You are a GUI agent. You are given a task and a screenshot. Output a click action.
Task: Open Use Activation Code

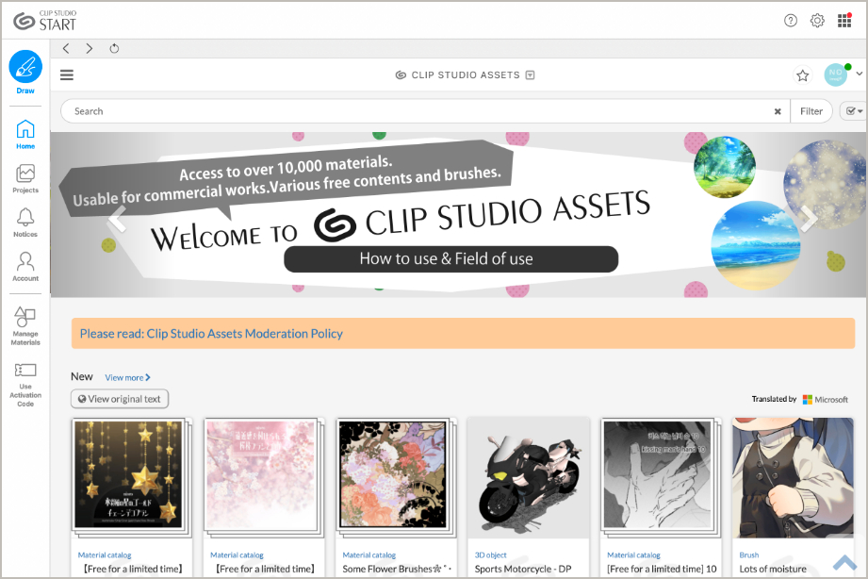coord(25,385)
